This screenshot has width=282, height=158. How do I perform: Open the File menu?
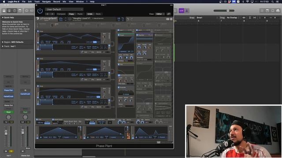[x=23, y=2]
